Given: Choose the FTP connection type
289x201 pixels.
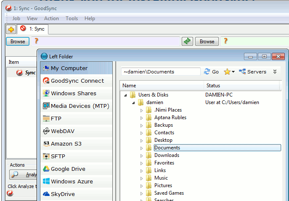Looking at the screenshot, I should pos(76,118).
